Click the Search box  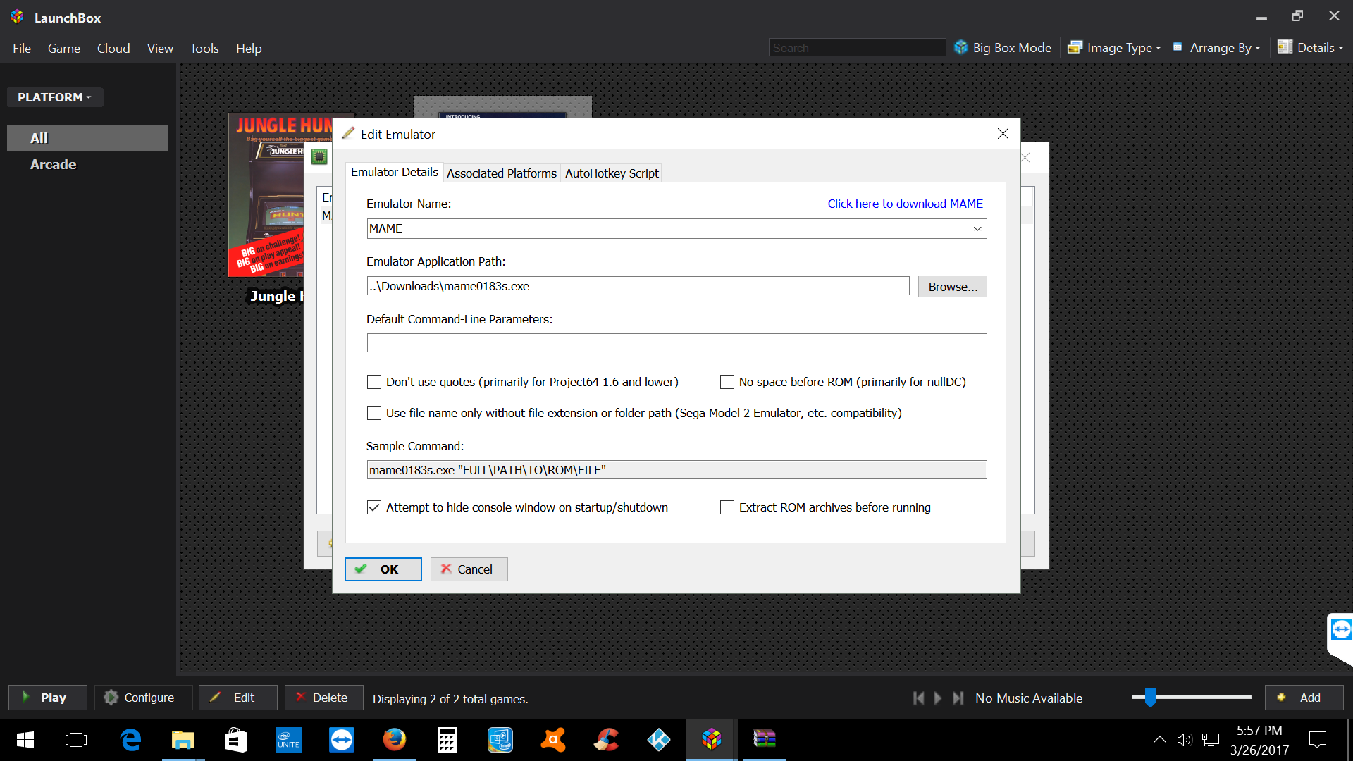coord(857,48)
